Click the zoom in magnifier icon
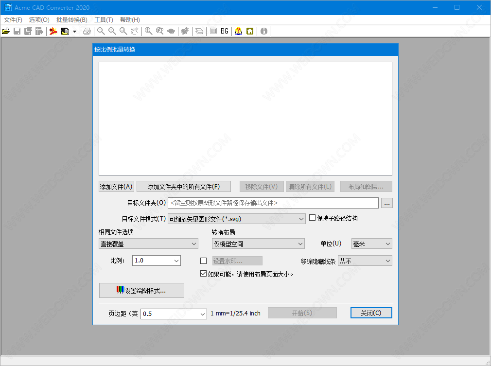 pos(112,31)
